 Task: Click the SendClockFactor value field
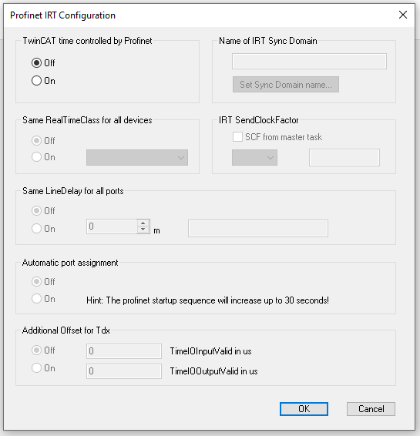click(344, 157)
